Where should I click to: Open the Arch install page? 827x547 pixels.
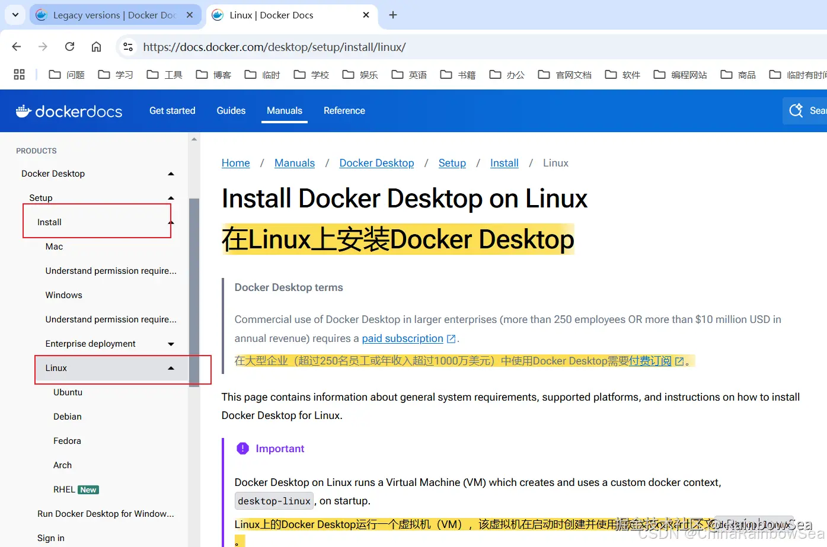pos(62,465)
